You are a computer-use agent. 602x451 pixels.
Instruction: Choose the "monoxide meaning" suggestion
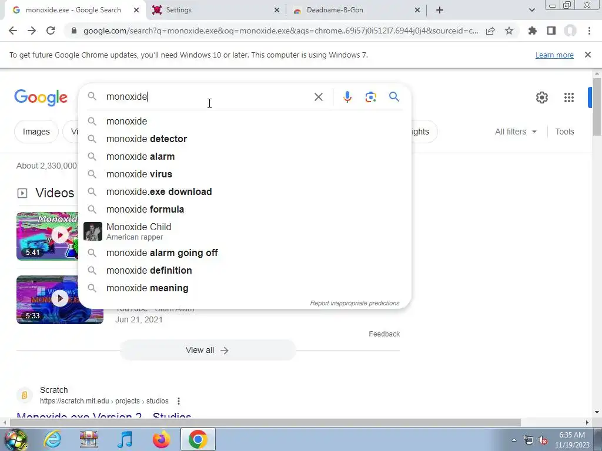point(245,288)
